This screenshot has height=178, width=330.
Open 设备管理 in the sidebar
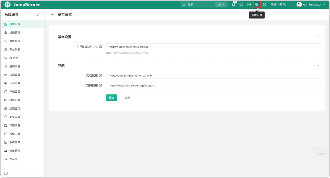tap(22, 151)
